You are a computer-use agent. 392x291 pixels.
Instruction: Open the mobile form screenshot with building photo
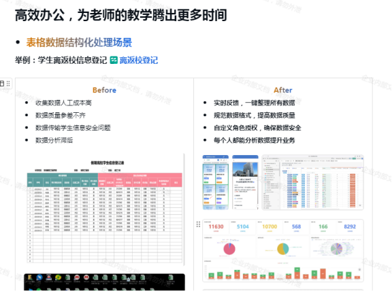click(245, 182)
